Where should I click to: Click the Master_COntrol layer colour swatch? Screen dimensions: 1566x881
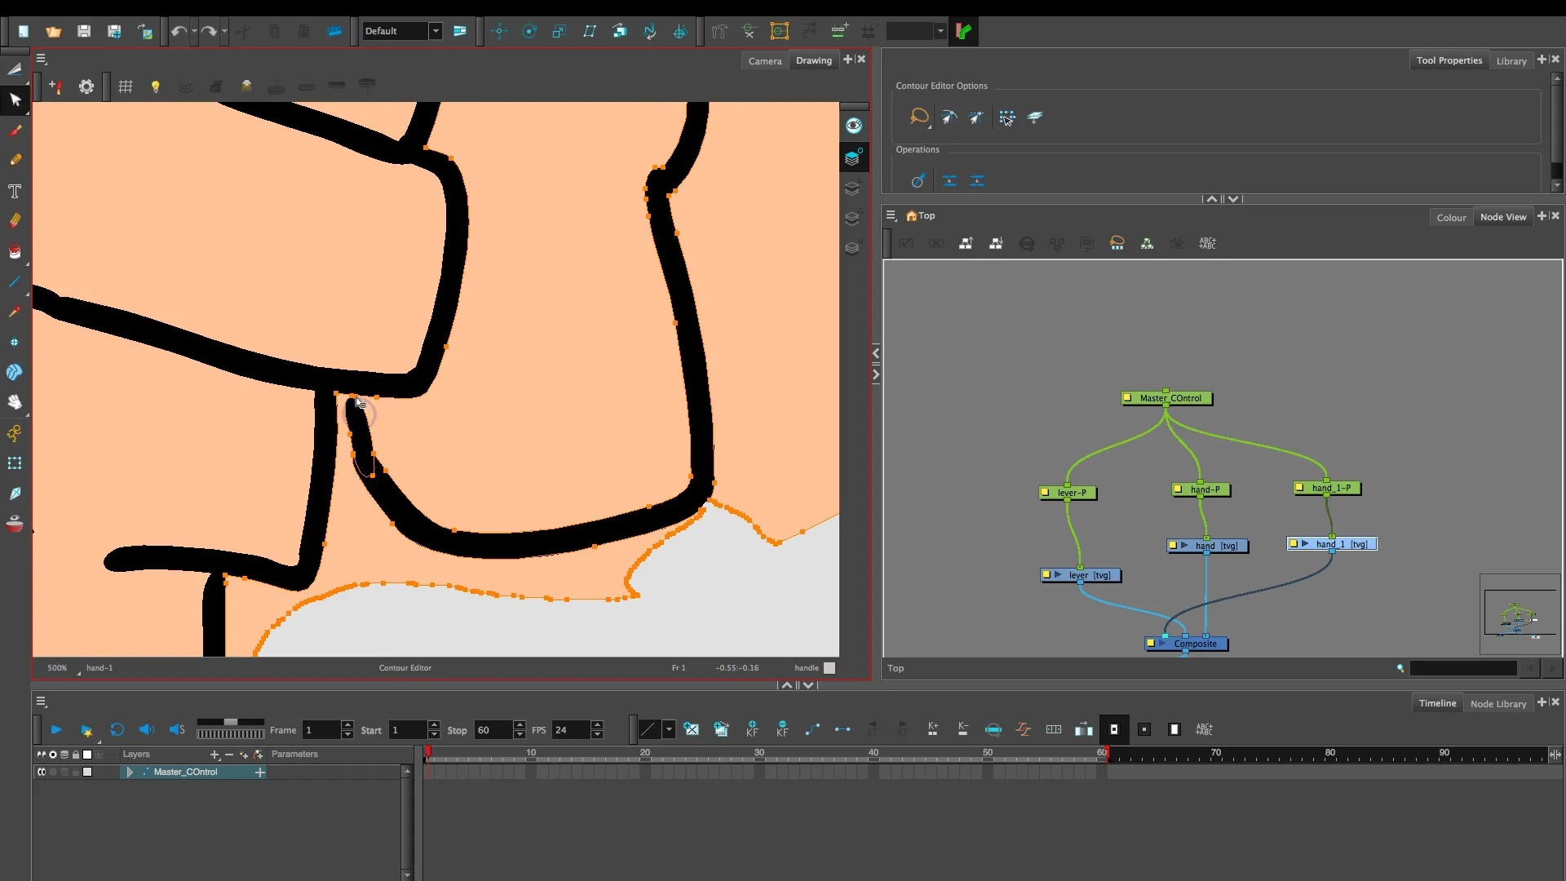click(x=87, y=772)
